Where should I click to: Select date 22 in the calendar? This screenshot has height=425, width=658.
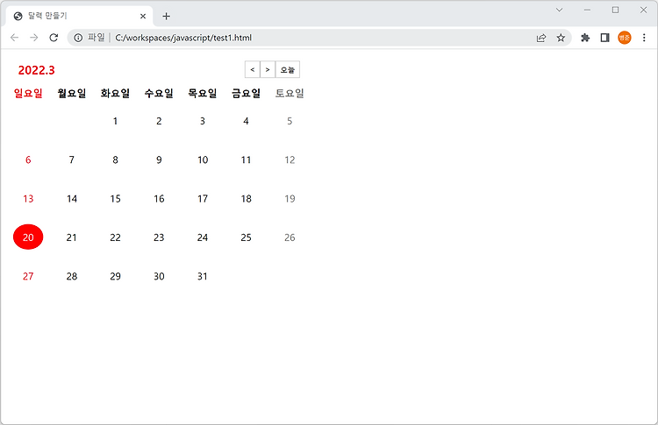(x=116, y=237)
